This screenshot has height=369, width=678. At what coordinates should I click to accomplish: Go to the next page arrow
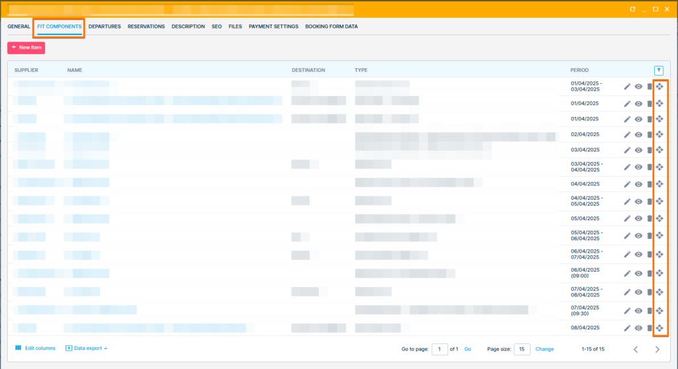pos(657,349)
